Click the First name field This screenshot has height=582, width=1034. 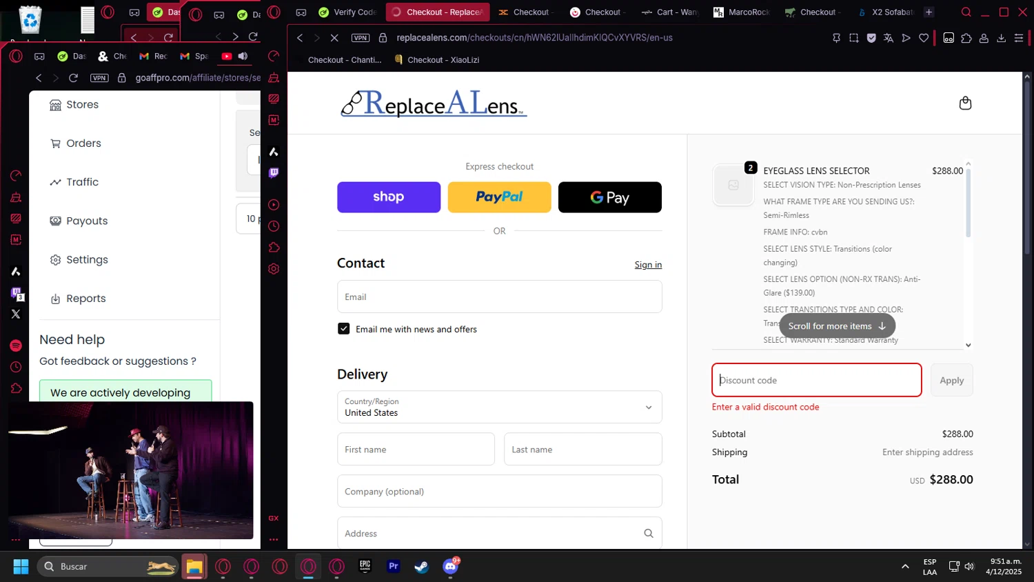click(x=416, y=449)
